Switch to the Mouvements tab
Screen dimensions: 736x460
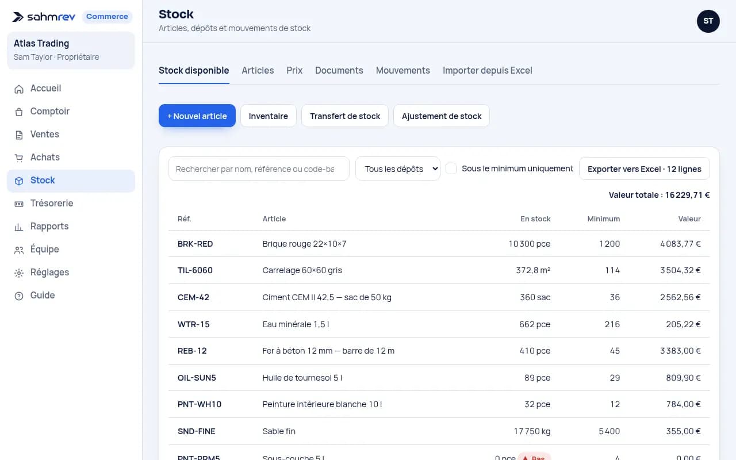[403, 70]
